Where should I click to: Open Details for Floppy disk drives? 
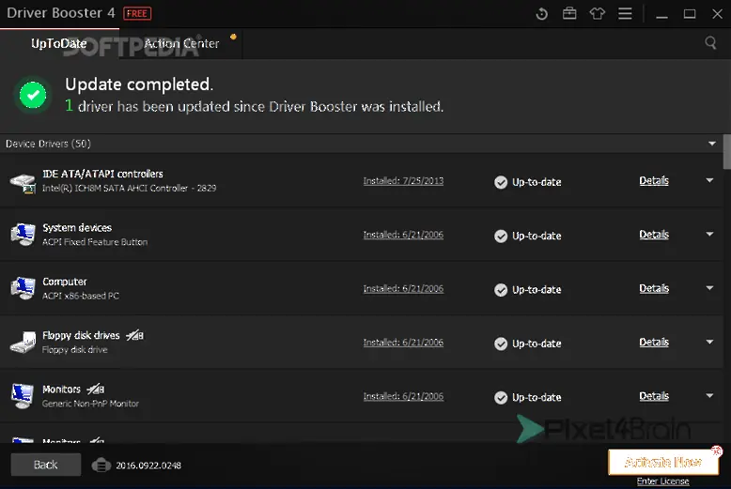pos(654,343)
